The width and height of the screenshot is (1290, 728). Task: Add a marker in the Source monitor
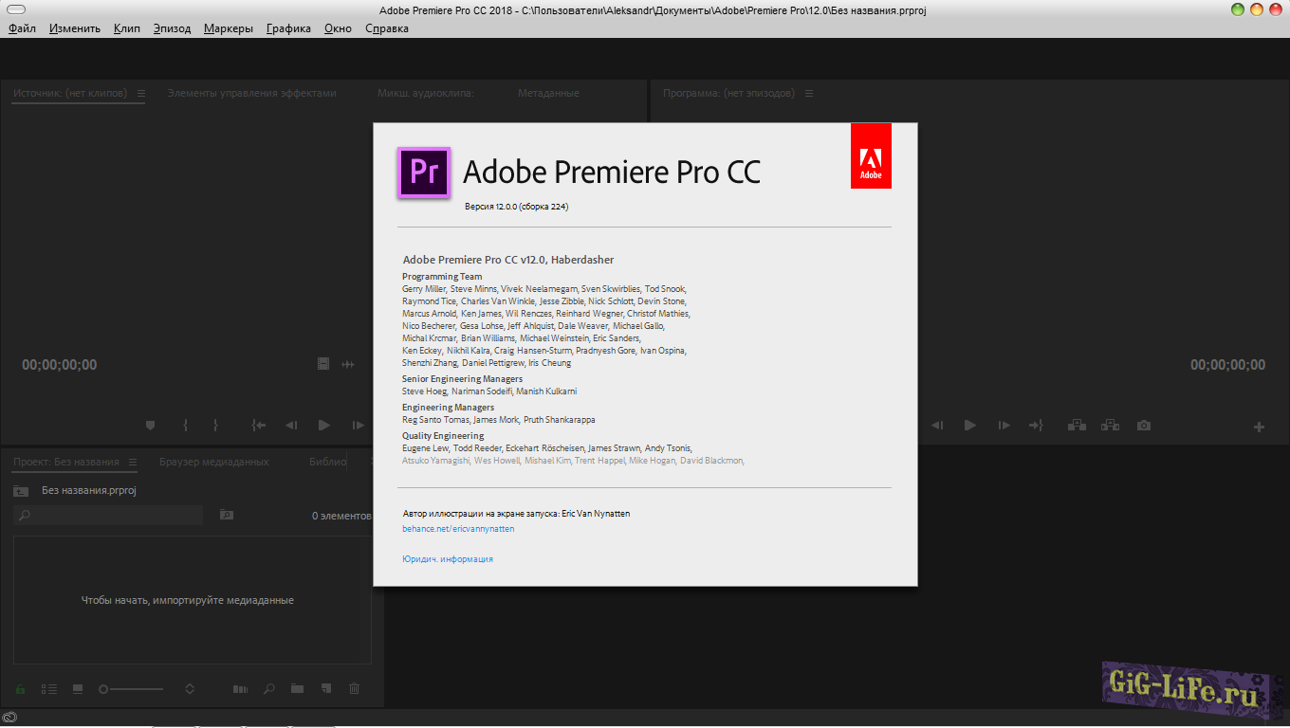point(150,426)
